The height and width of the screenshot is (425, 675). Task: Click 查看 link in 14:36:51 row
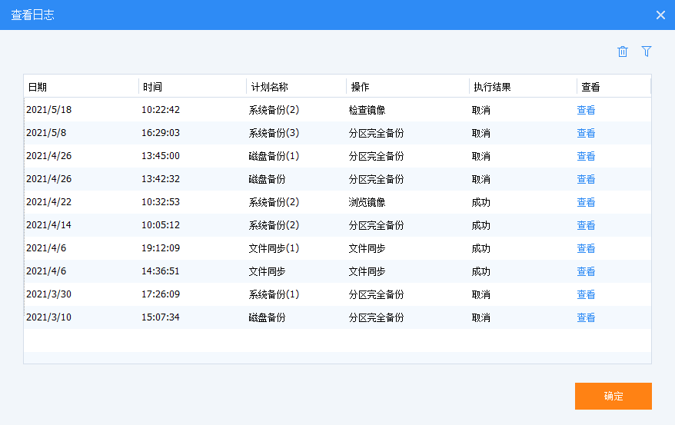[x=586, y=271]
